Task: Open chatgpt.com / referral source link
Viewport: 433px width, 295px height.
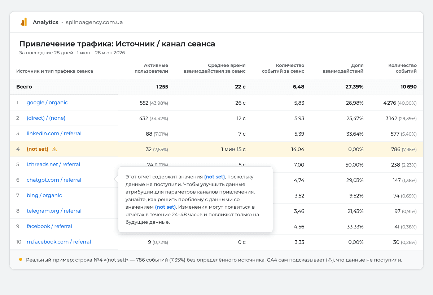Action: [54, 180]
